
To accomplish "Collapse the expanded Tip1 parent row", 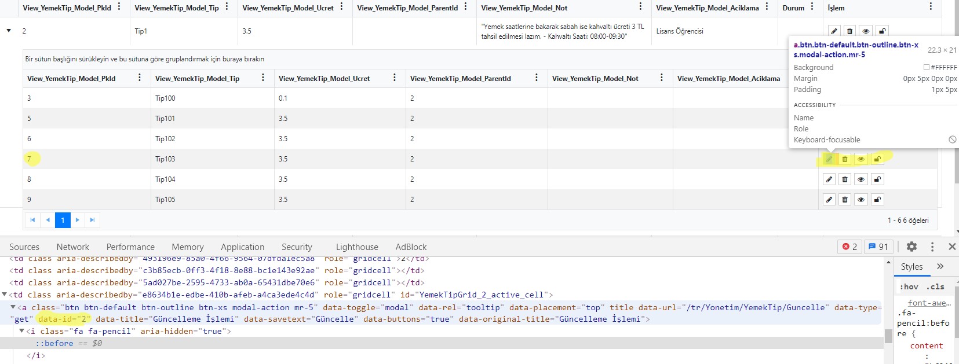I will [x=9, y=31].
